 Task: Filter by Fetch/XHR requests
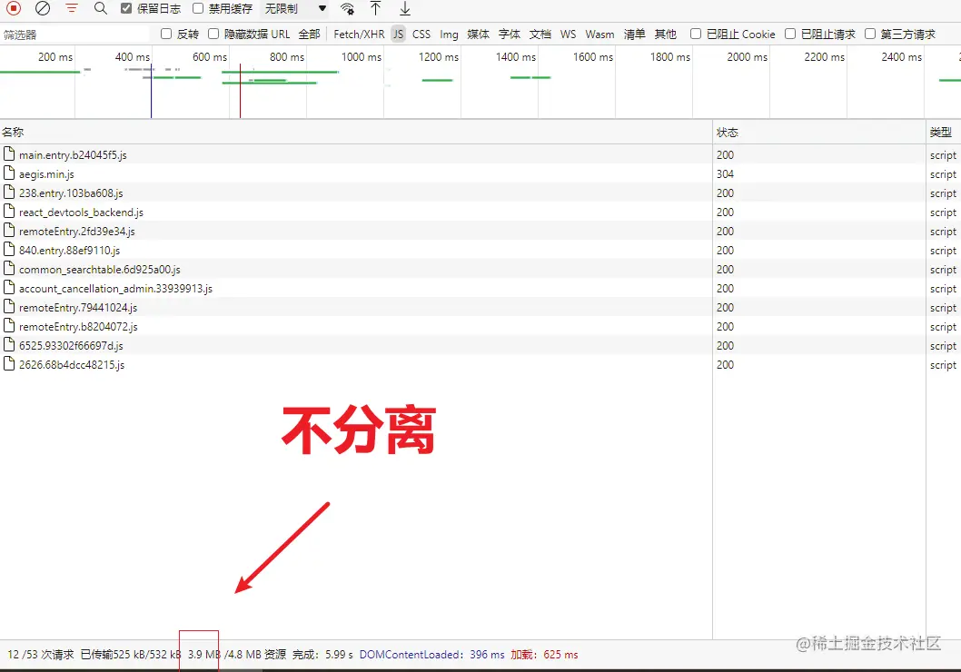pyautogui.click(x=359, y=35)
